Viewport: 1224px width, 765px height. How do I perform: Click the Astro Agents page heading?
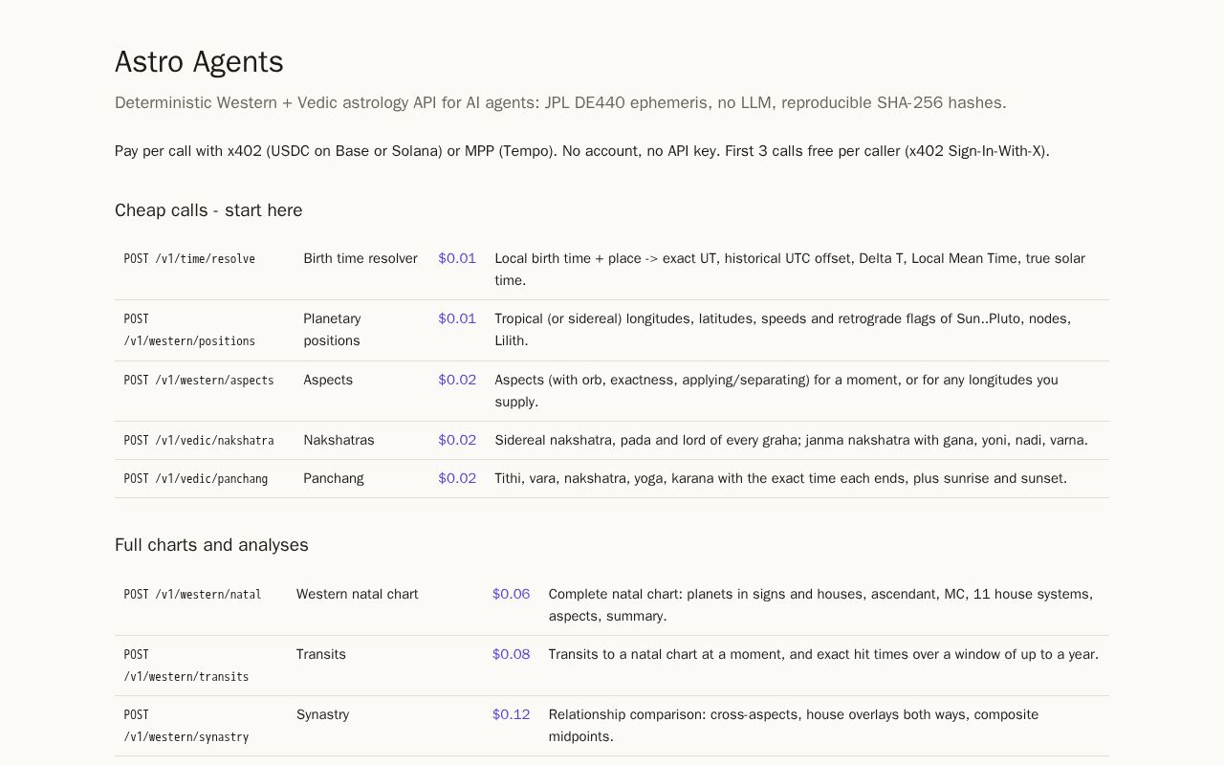pos(199,62)
